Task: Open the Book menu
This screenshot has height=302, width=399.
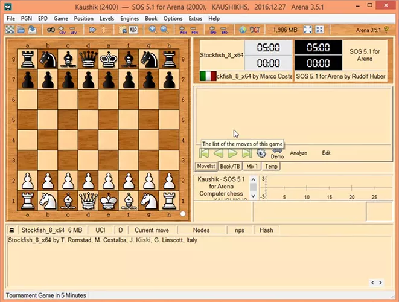Action: tap(151, 18)
